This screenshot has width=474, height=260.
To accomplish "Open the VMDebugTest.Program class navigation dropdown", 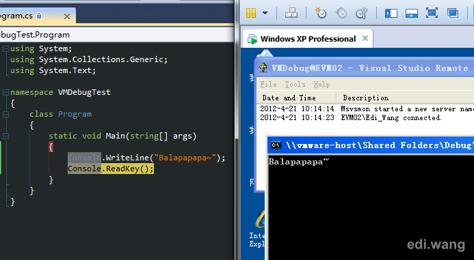I will click(116, 35).
